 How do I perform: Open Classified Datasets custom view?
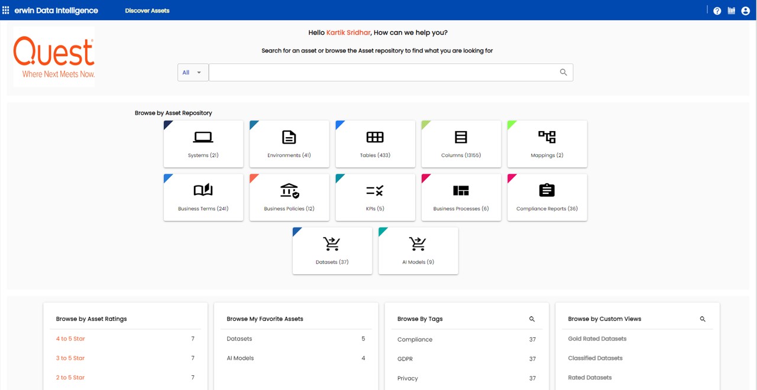tap(595, 358)
